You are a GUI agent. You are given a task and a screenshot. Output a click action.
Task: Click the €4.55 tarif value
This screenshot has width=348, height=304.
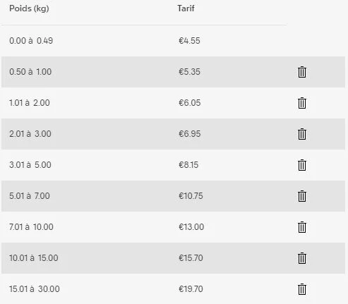[189, 41]
